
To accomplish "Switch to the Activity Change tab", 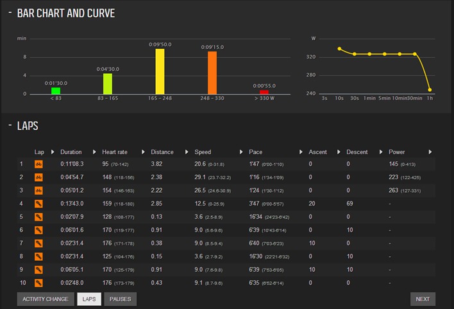I will [x=46, y=299].
